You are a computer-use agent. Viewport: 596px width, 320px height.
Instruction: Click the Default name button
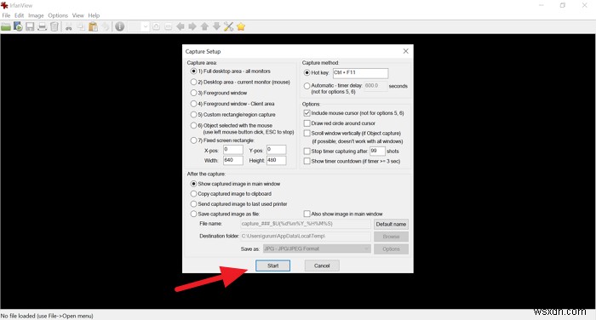[391, 224]
